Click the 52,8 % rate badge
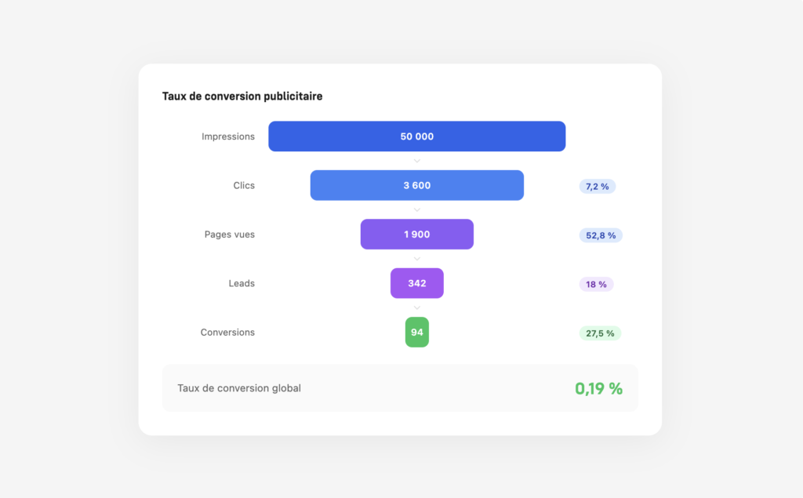The image size is (803, 498). tap(601, 235)
